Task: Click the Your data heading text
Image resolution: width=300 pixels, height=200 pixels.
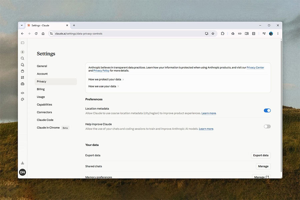Action: pos(92,145)
